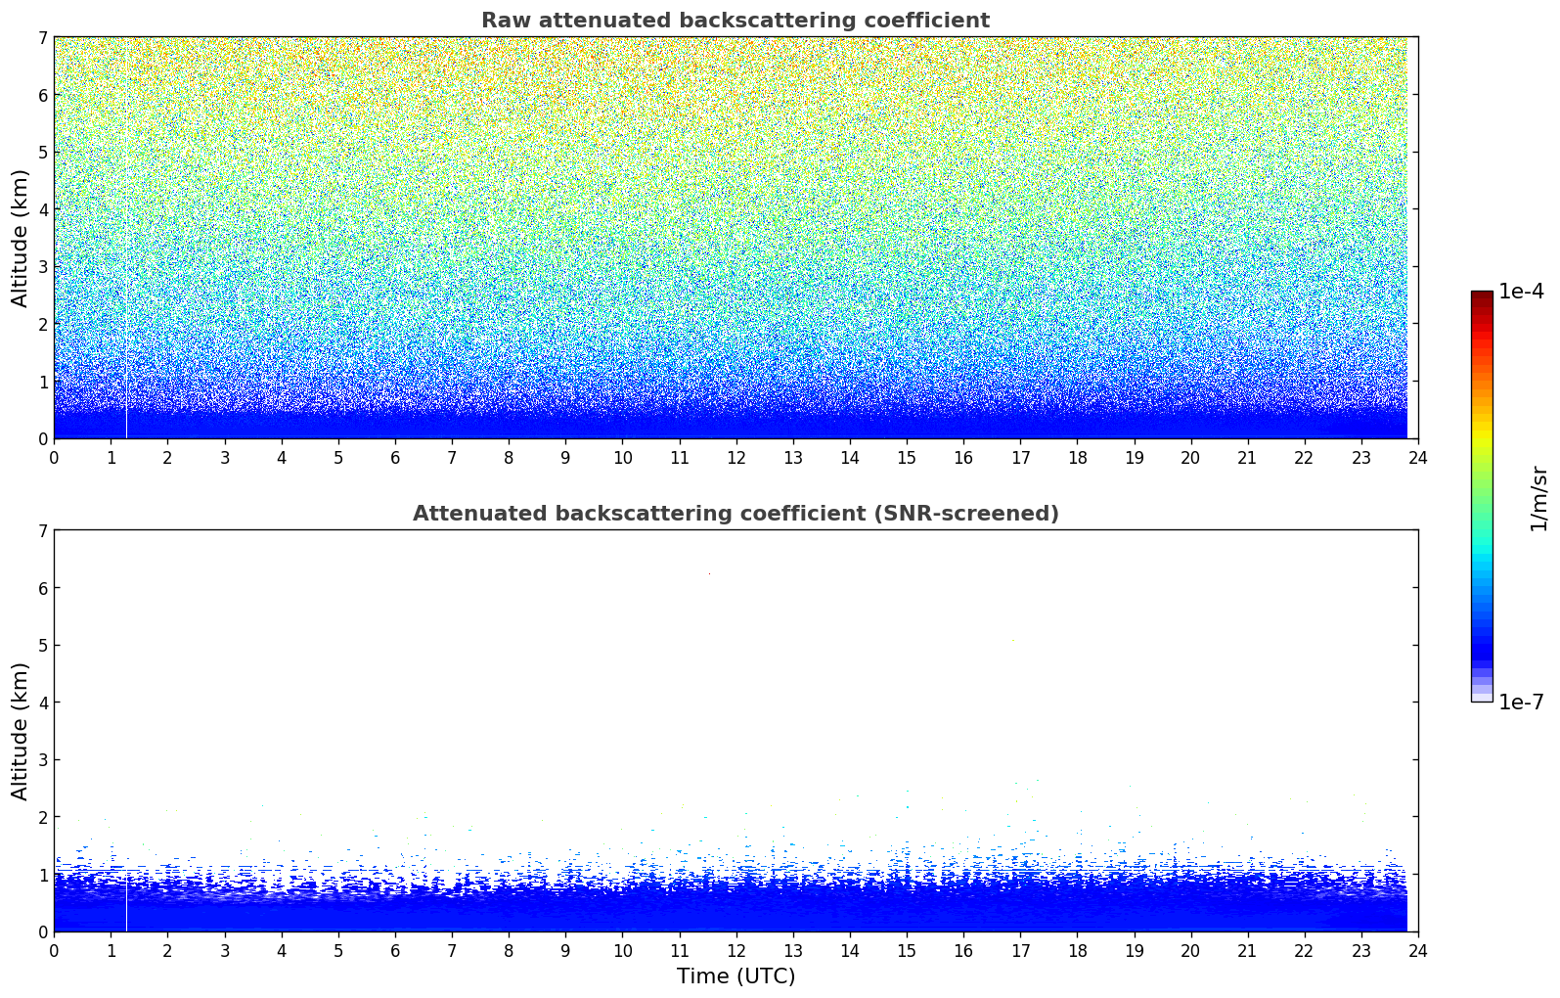Click the 'Time (UTC)' axis label
The height and width of the screenshot is (998, 1560).
(x=735, y=976)
